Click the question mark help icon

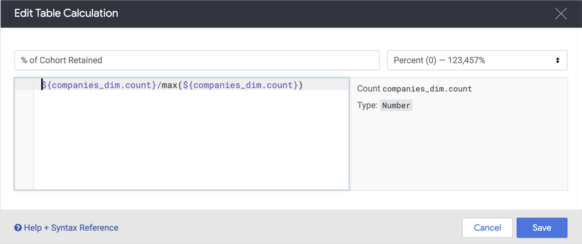pyautogui.click(x=18, y=228)
